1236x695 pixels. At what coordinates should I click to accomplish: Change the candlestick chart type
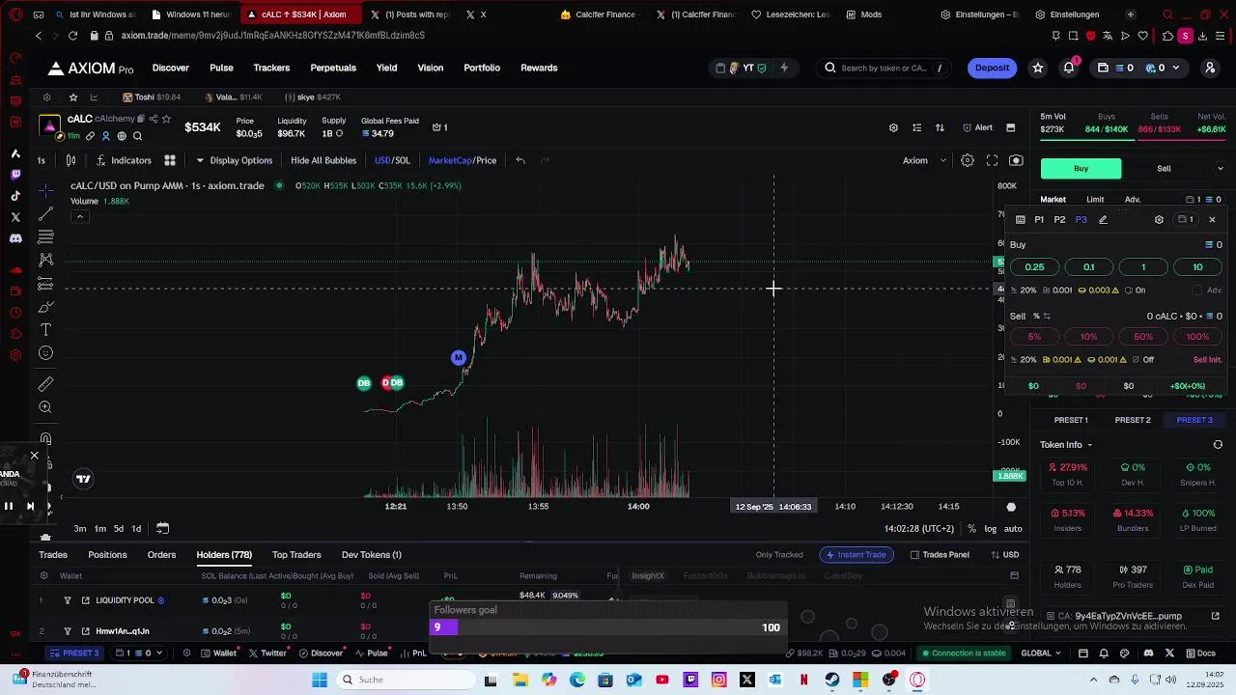[72, 160]
